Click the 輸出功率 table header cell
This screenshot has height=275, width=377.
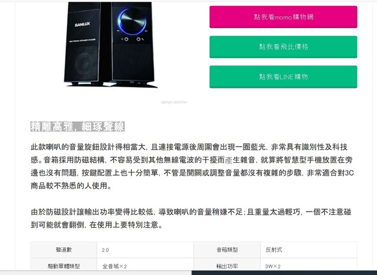click(227, 265)
